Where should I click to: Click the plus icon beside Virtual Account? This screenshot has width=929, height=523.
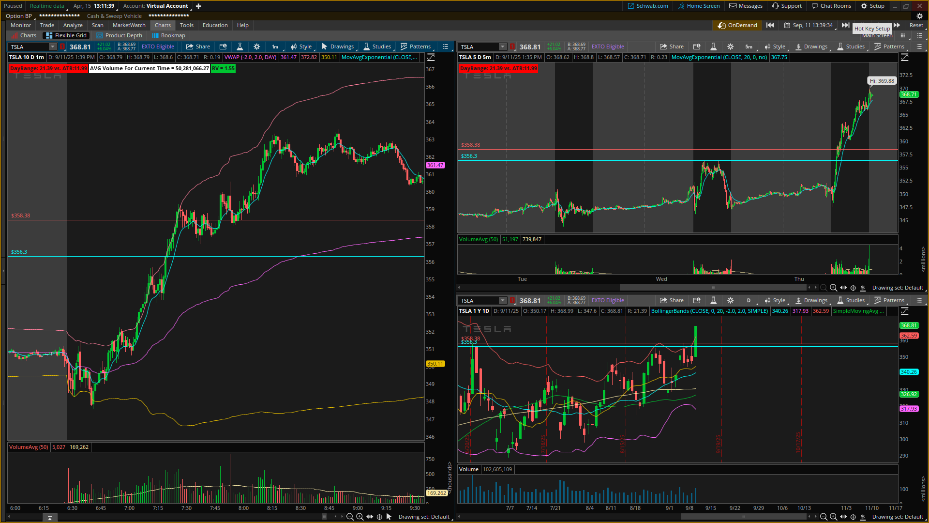pyautogui.click(x=198, y=6)
